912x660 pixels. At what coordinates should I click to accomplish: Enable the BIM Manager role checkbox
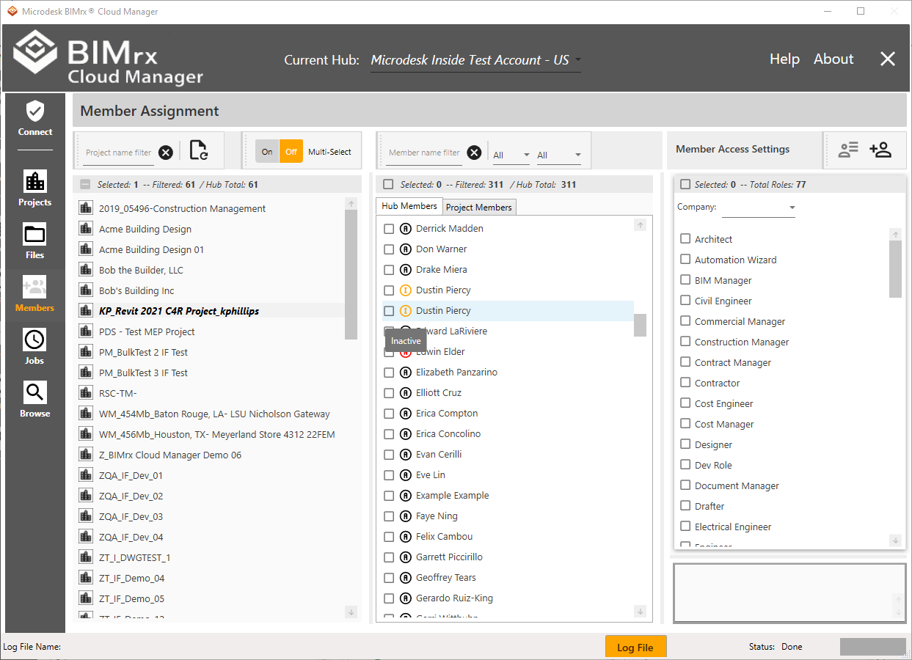tap(685, 280)
